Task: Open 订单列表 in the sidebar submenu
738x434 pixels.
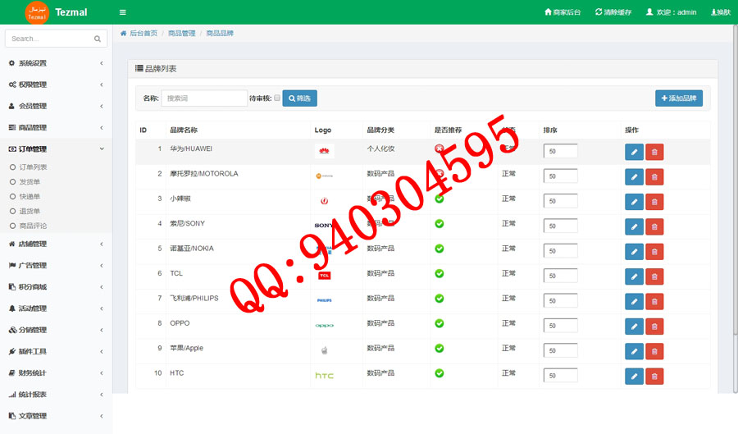Action: coord(34,167)
